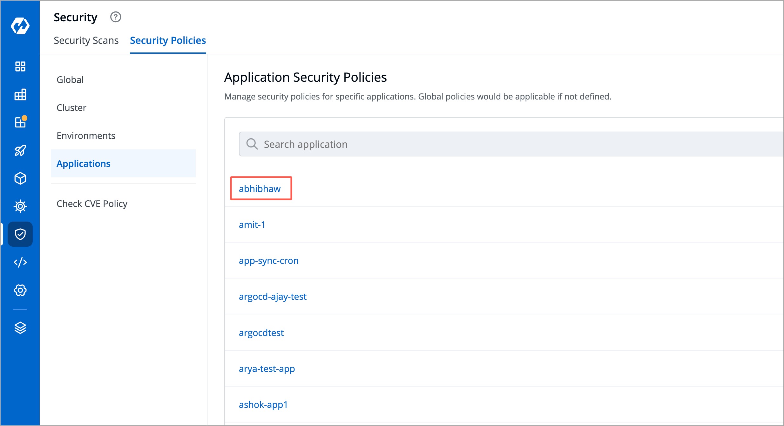Image resolution: width=784 pixels, height=426 pixels.
Task: Open the abhibhaw application policy
Action: pyautogui.click(x=260, y=188)
